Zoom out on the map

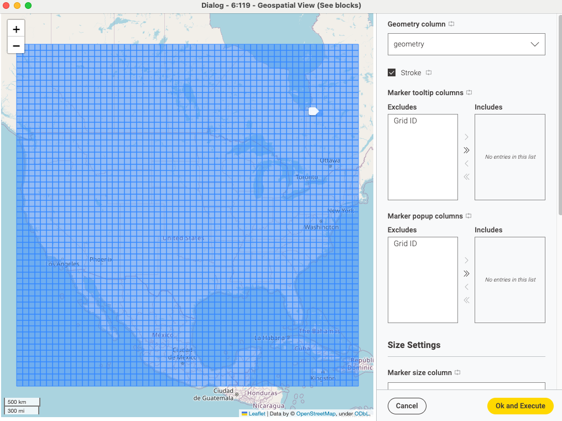16,45
